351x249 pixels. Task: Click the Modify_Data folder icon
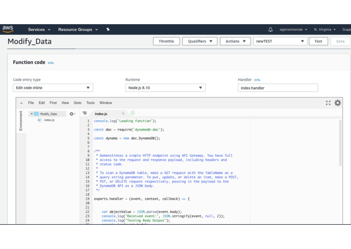pos(36,114)
